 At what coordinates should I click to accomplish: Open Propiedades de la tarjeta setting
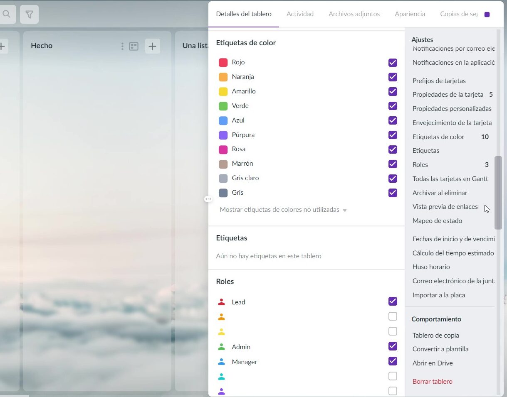(x=448, y=95)
